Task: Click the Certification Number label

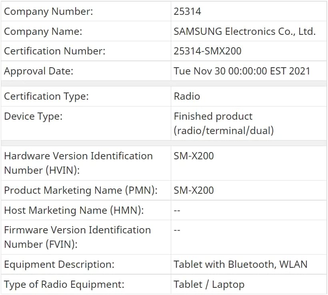Action: (54, 51)
